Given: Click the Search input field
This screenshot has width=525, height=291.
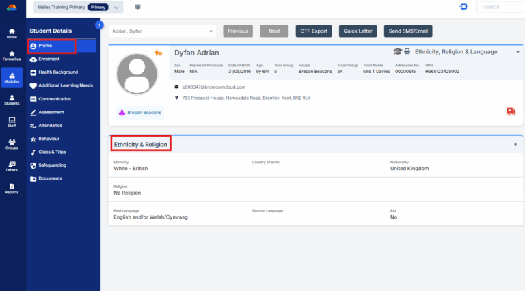Looking at the screenshot, I should [x=501, y=7].
